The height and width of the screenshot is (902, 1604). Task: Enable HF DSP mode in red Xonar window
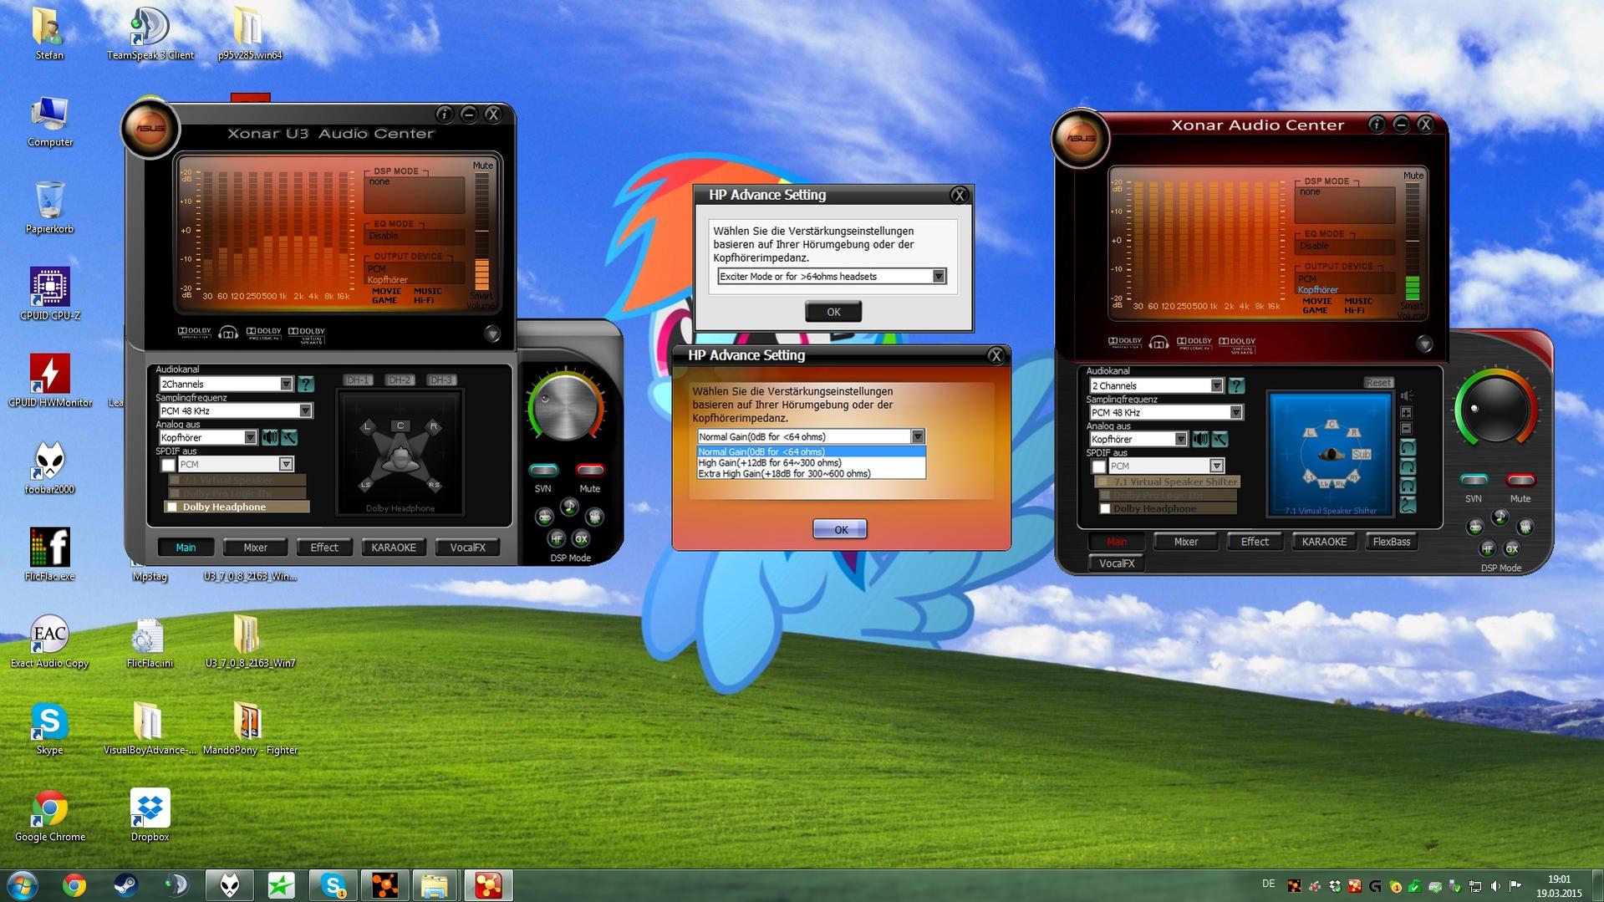pyautogui.click(x=1487, y=549)
